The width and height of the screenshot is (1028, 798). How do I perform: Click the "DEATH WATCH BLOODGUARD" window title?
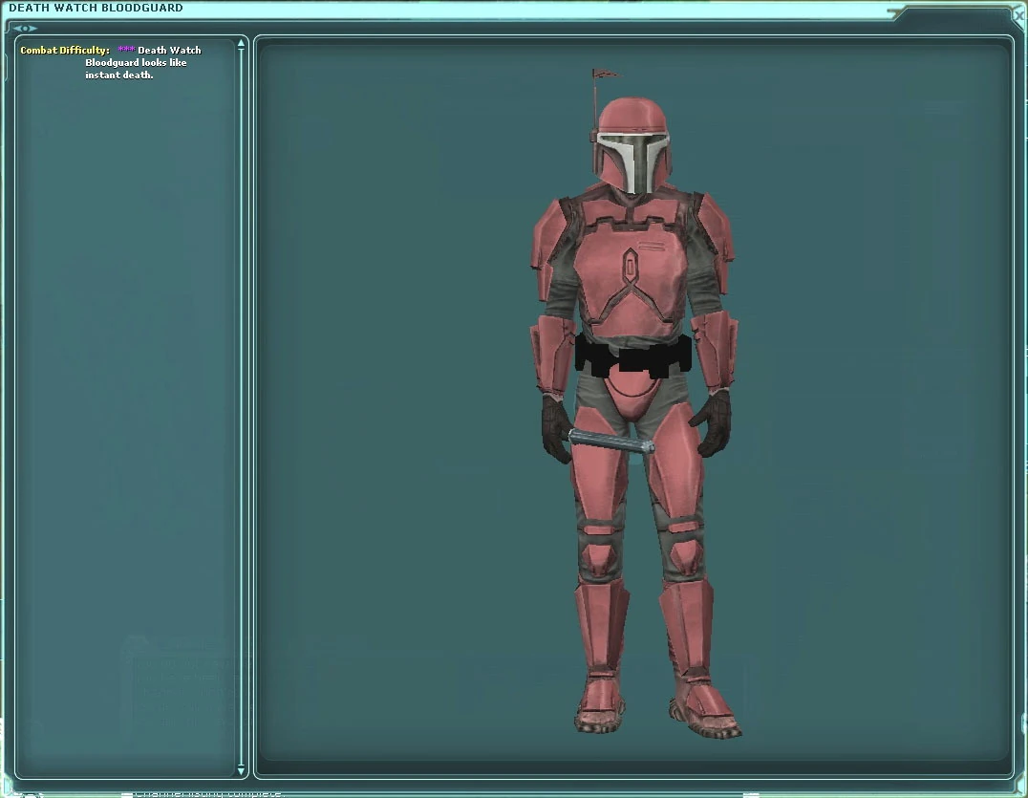[x=96, y=8]
